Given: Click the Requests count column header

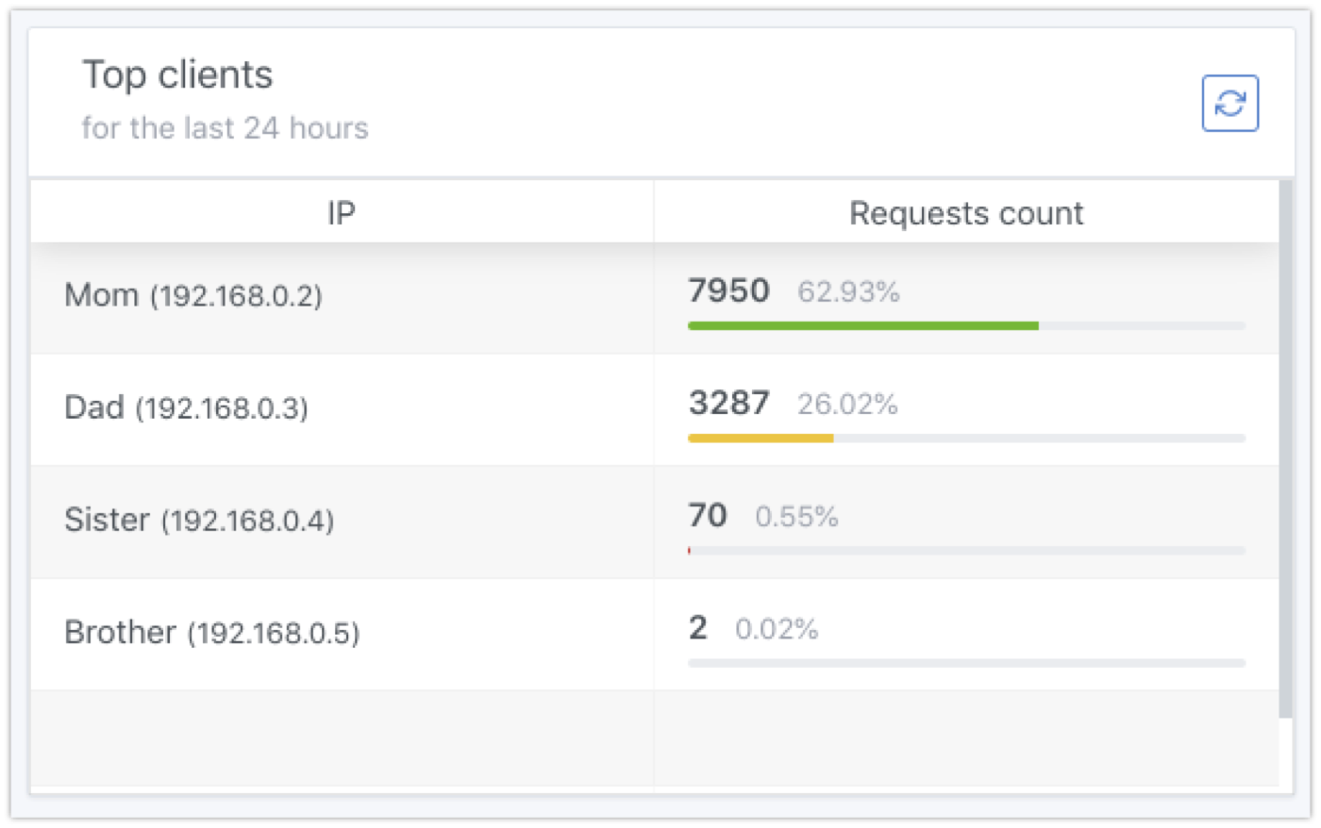Looking at the screenshot, I should point(966,213).
